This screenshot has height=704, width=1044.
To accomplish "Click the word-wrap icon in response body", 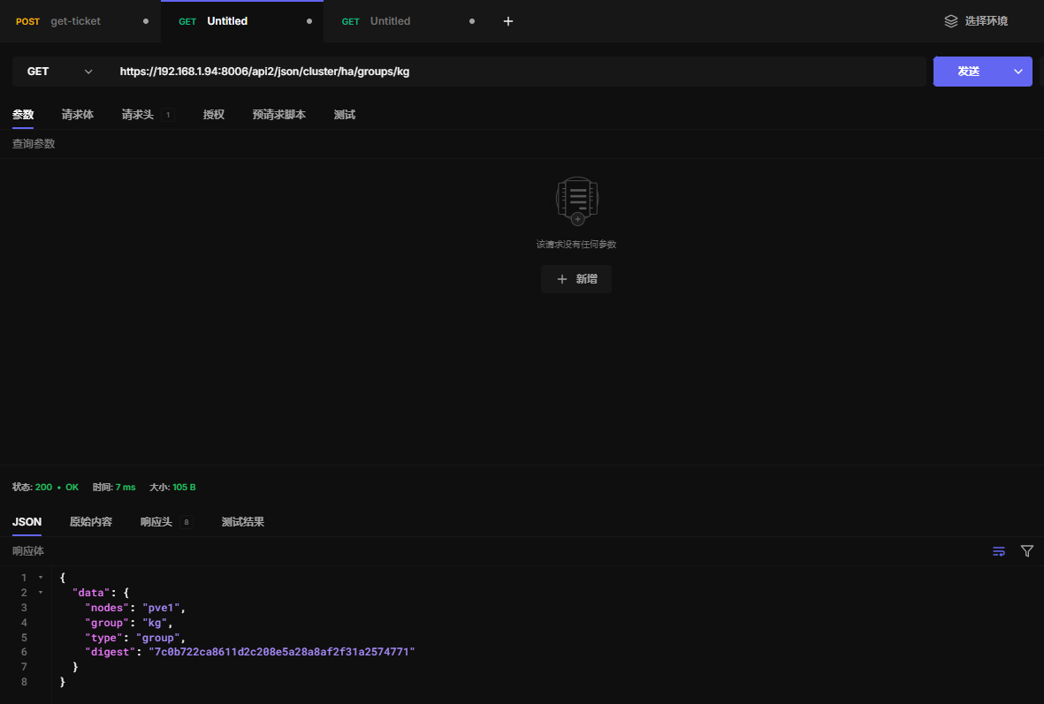I will 998,551.
